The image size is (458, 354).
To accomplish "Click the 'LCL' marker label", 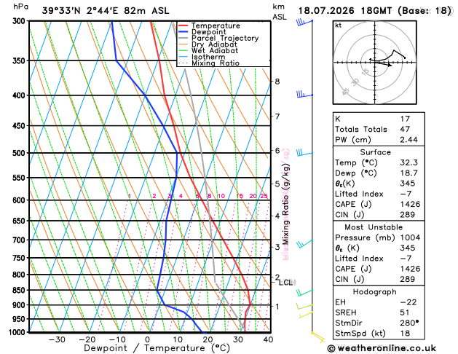I will tap(287, 283).
